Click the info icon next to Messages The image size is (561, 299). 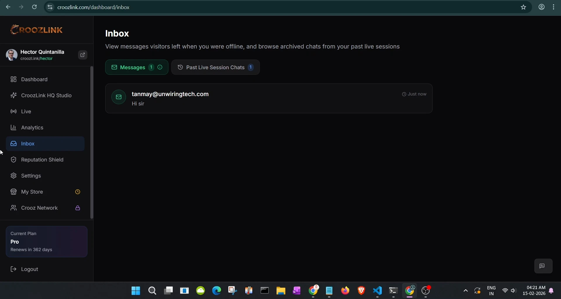coord(160,67)
